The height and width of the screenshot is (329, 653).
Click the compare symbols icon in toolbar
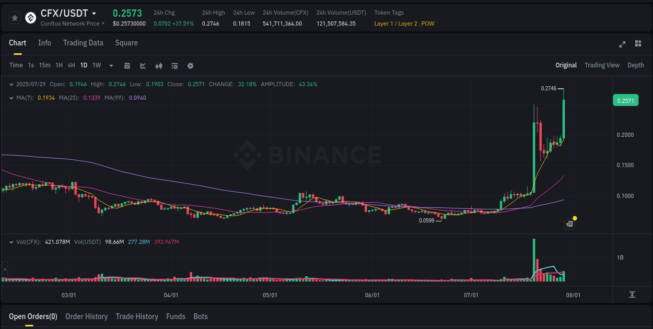point(158,65)
